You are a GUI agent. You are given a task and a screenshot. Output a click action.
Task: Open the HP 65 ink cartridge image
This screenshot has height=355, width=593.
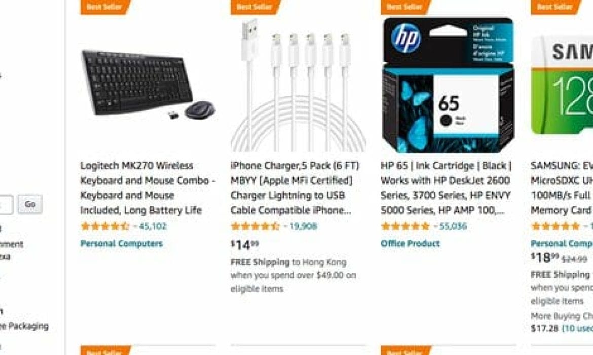tap(448, 84)
